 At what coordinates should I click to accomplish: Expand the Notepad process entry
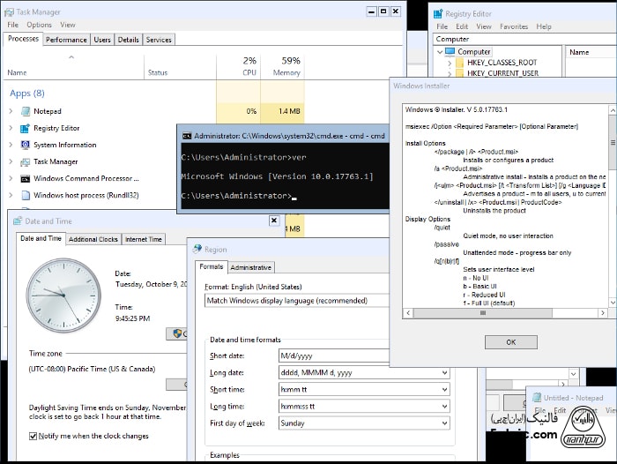click(x=11, y=111)
